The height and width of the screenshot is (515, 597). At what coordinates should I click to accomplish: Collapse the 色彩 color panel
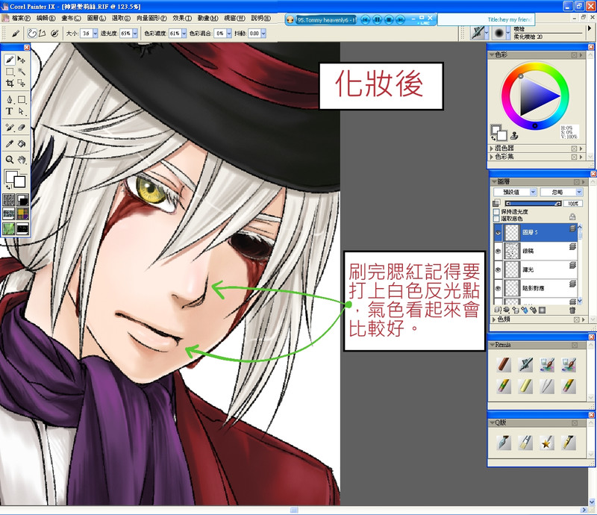(x=492, y=54)
